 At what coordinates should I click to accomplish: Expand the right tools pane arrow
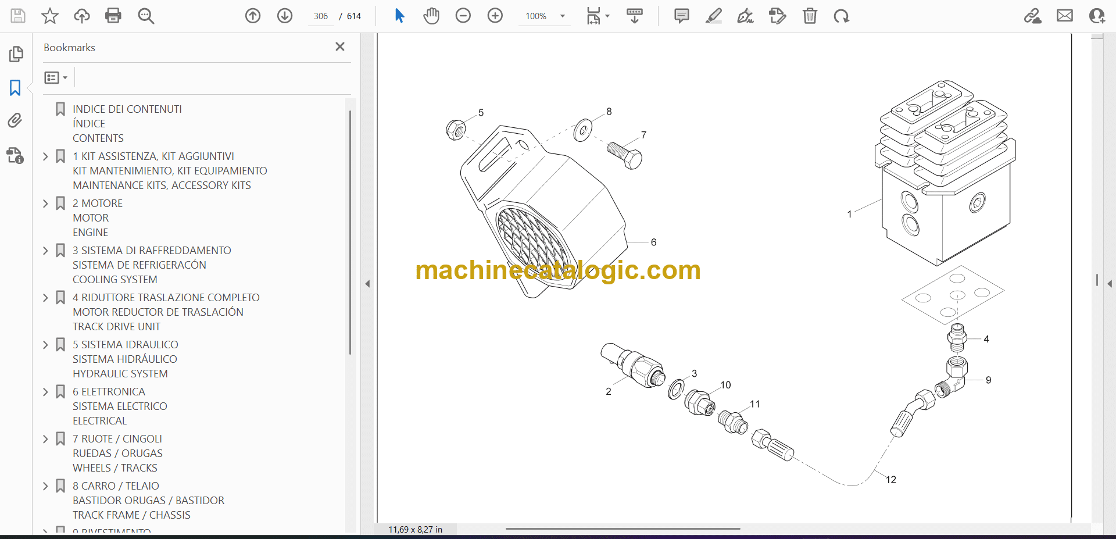pyautogui.click(x=1110, y=284)
